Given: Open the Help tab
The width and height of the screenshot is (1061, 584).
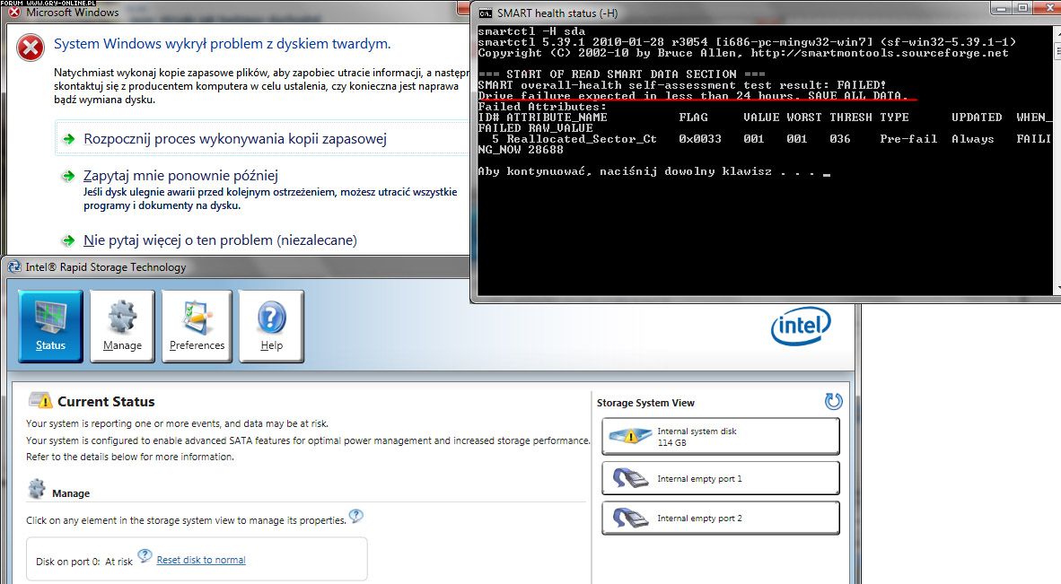Looking at the screenshot, I should point(271,327).
